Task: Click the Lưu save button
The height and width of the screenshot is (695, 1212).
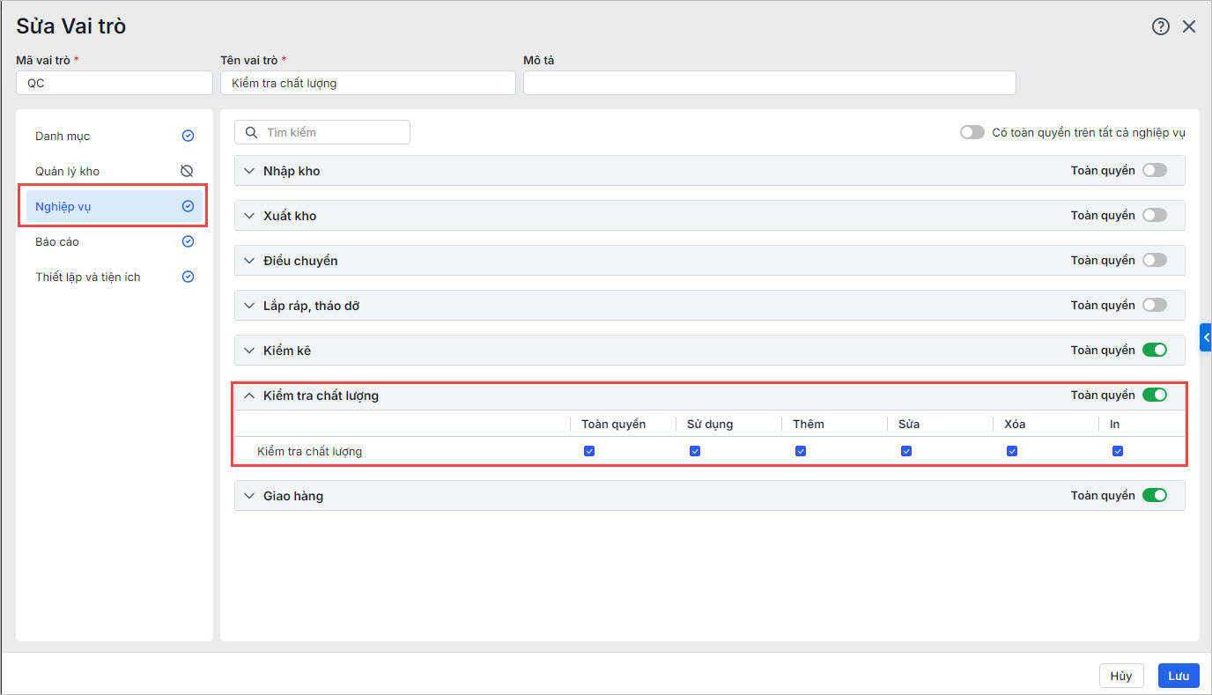Action: click(x=1178, y=676)
